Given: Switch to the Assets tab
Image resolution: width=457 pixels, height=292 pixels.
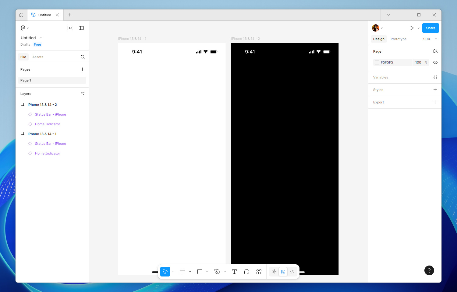Looking at the screenshot, I should click(x=38, y=57).
